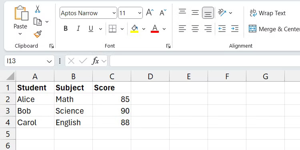Image resolution: width=300 pixels, height=150 pixels.
Task: Open Font settings dialog launcher
Action: (x=168, y=46)
